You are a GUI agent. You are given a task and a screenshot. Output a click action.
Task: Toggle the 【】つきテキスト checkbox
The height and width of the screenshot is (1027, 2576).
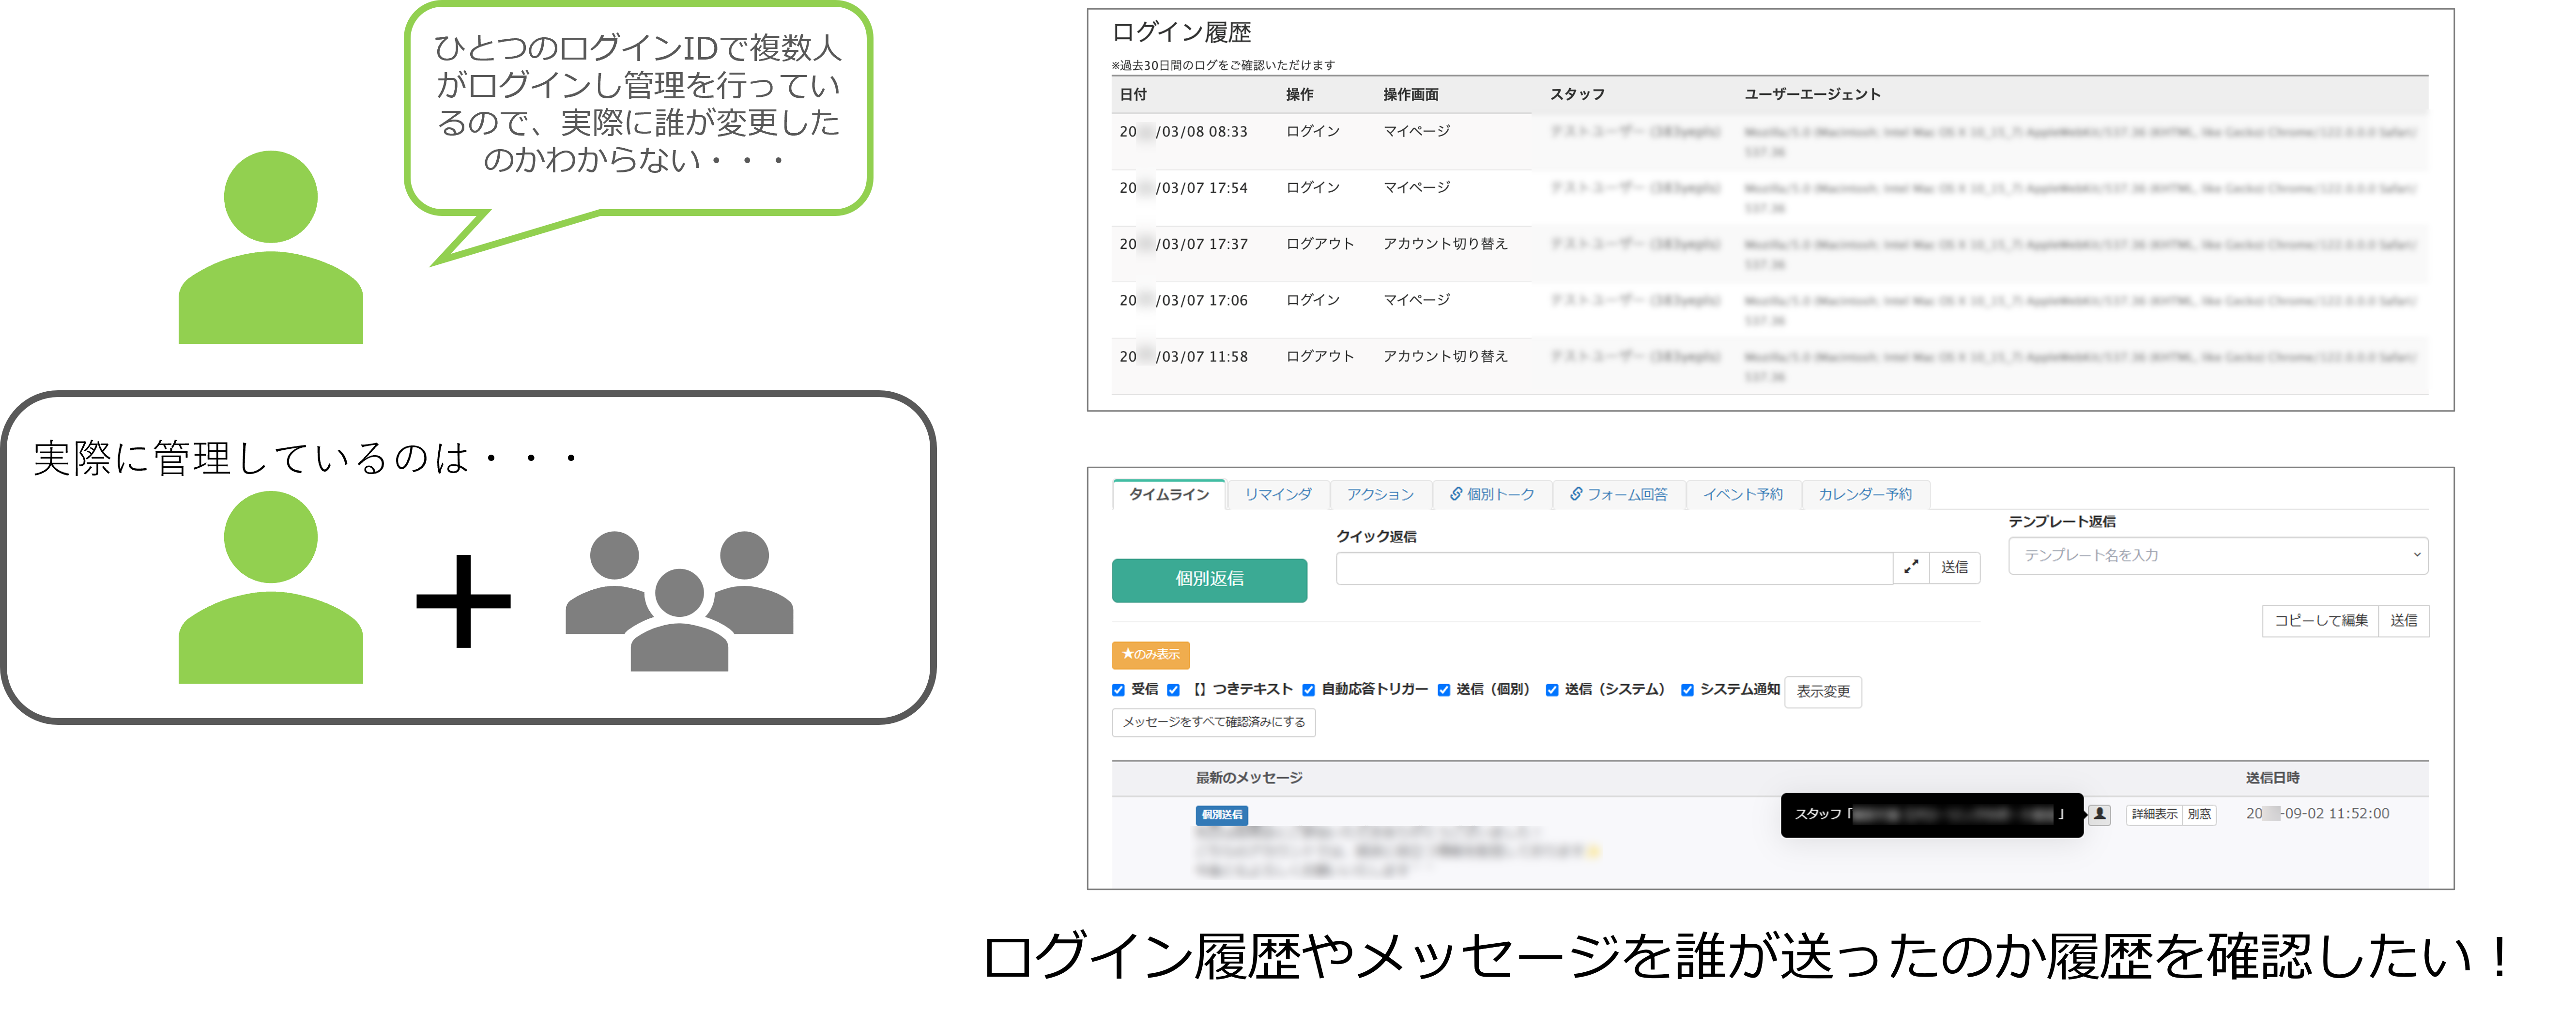pos(1173,690)
